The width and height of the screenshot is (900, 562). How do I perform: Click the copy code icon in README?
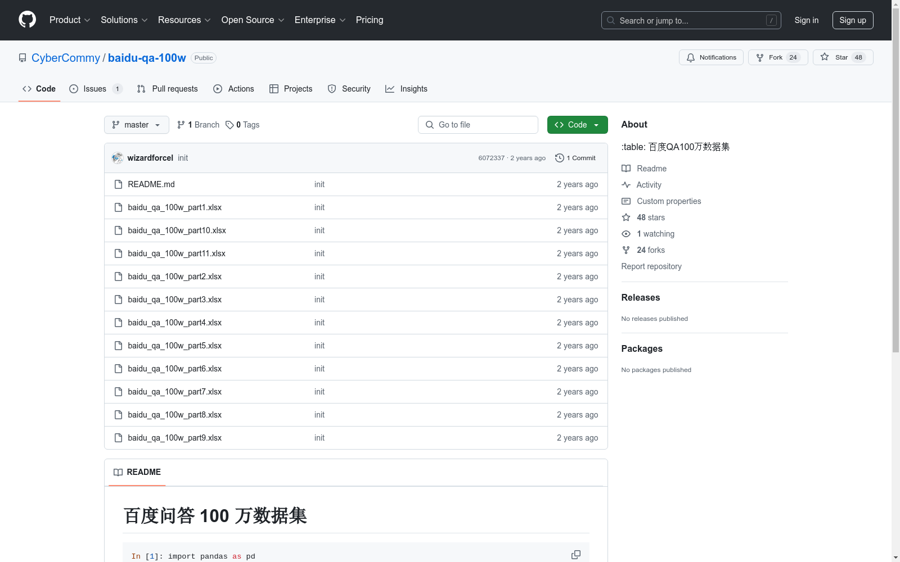click(x=576, y=555)
